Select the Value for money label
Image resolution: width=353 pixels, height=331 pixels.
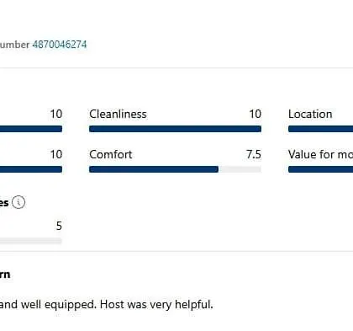tap(320, 154)
